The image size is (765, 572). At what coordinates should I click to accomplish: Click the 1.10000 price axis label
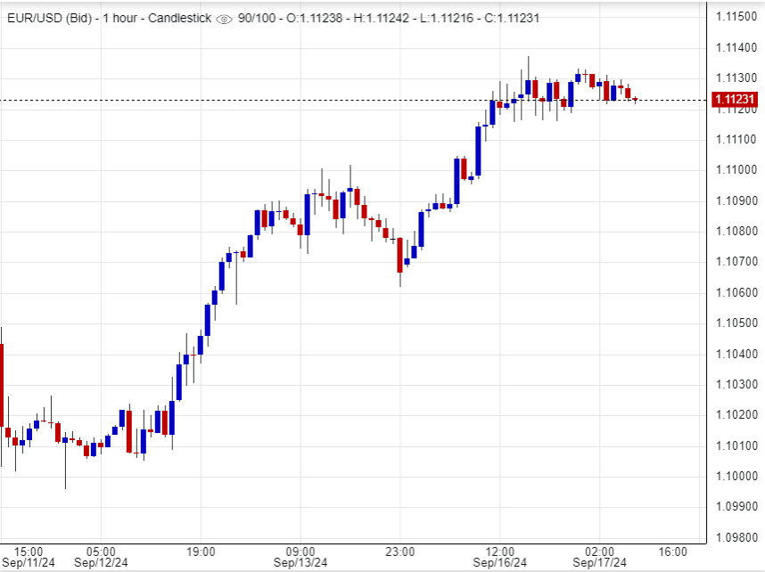[736, 477]
